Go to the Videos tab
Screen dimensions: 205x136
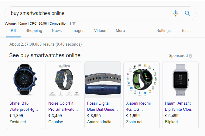100,31
